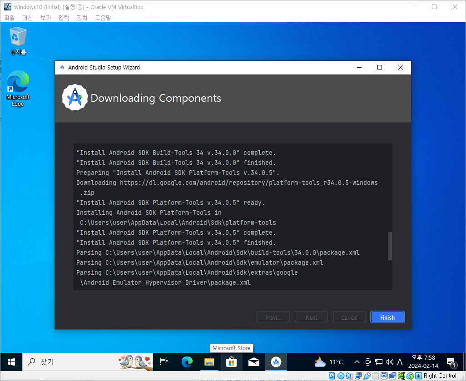Open the clock showing 오후 7:58
Viewport: 466px width, 381px height.
pos(423,361)
